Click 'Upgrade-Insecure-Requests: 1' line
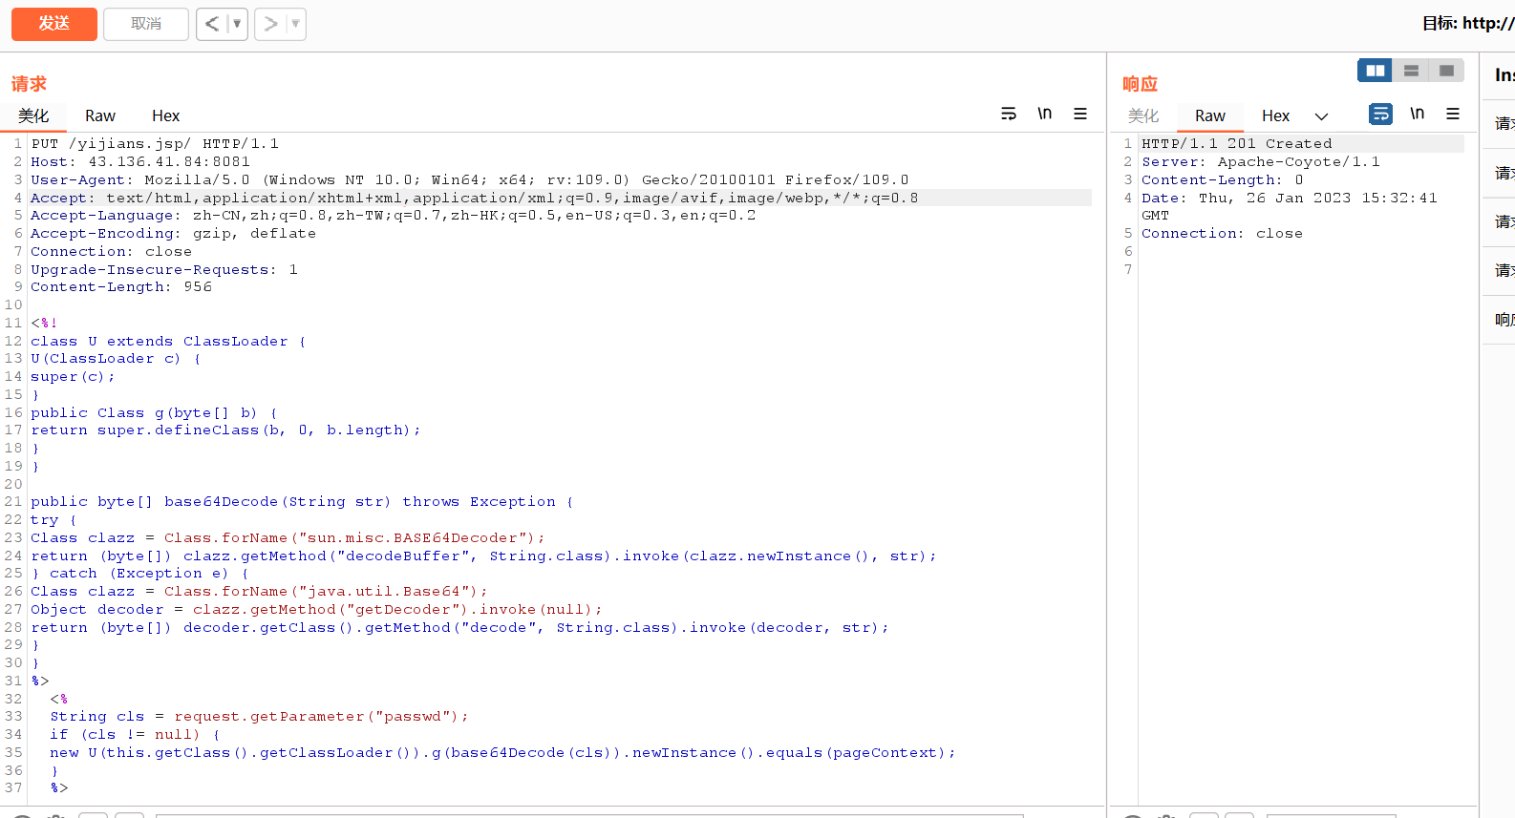Image resolution: width=1515 pixels, height=818 pixels. tap(164, 270)
